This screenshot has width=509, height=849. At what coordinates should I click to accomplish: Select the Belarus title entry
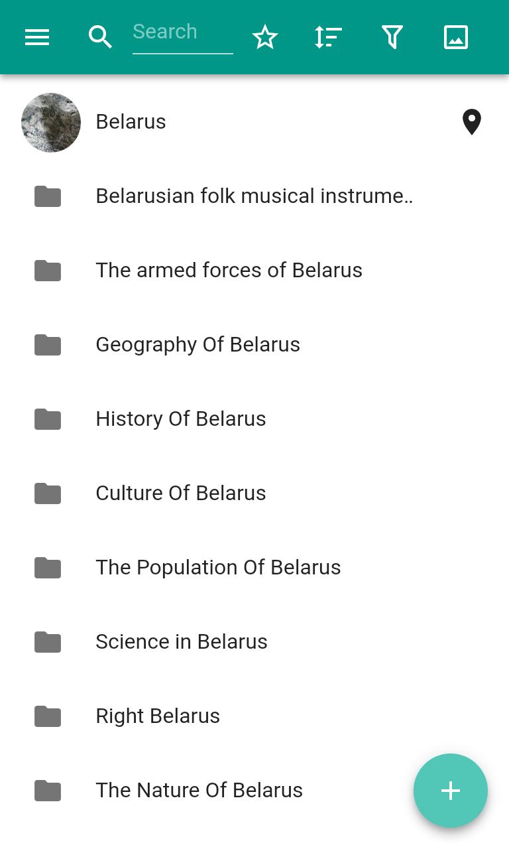coord(131,122)
